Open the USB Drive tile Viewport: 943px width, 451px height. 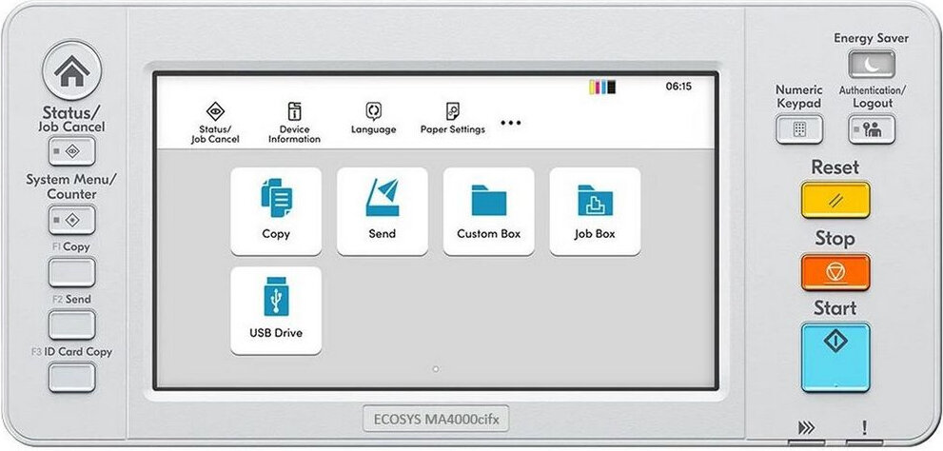click(276, 310)
